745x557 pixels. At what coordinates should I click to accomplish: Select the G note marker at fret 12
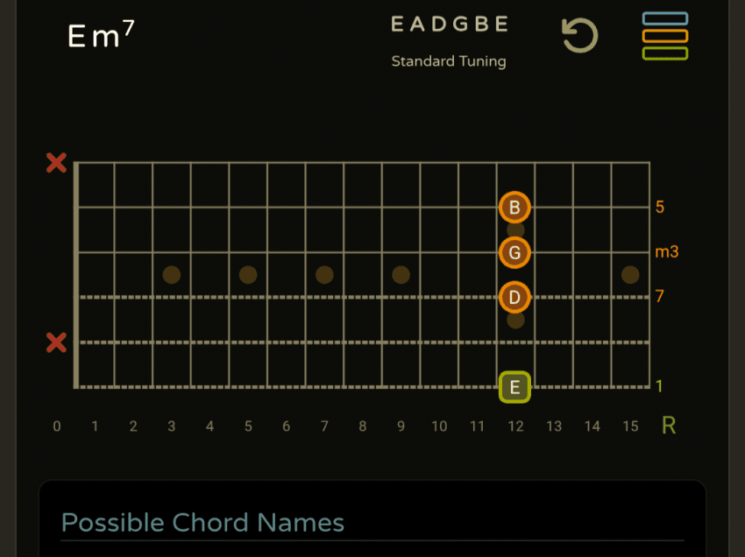[x=514, y=252]
